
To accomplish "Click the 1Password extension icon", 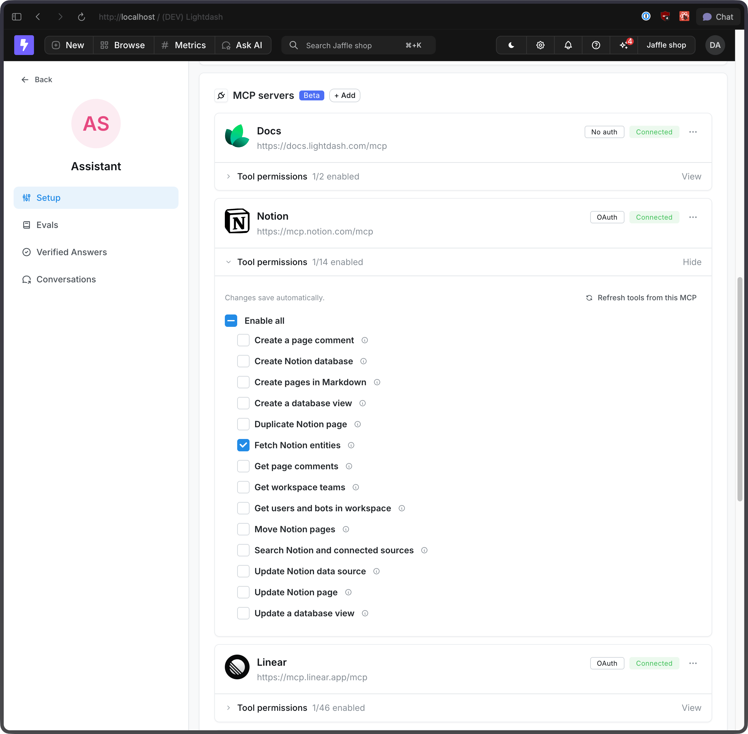I will click(646, 16).
